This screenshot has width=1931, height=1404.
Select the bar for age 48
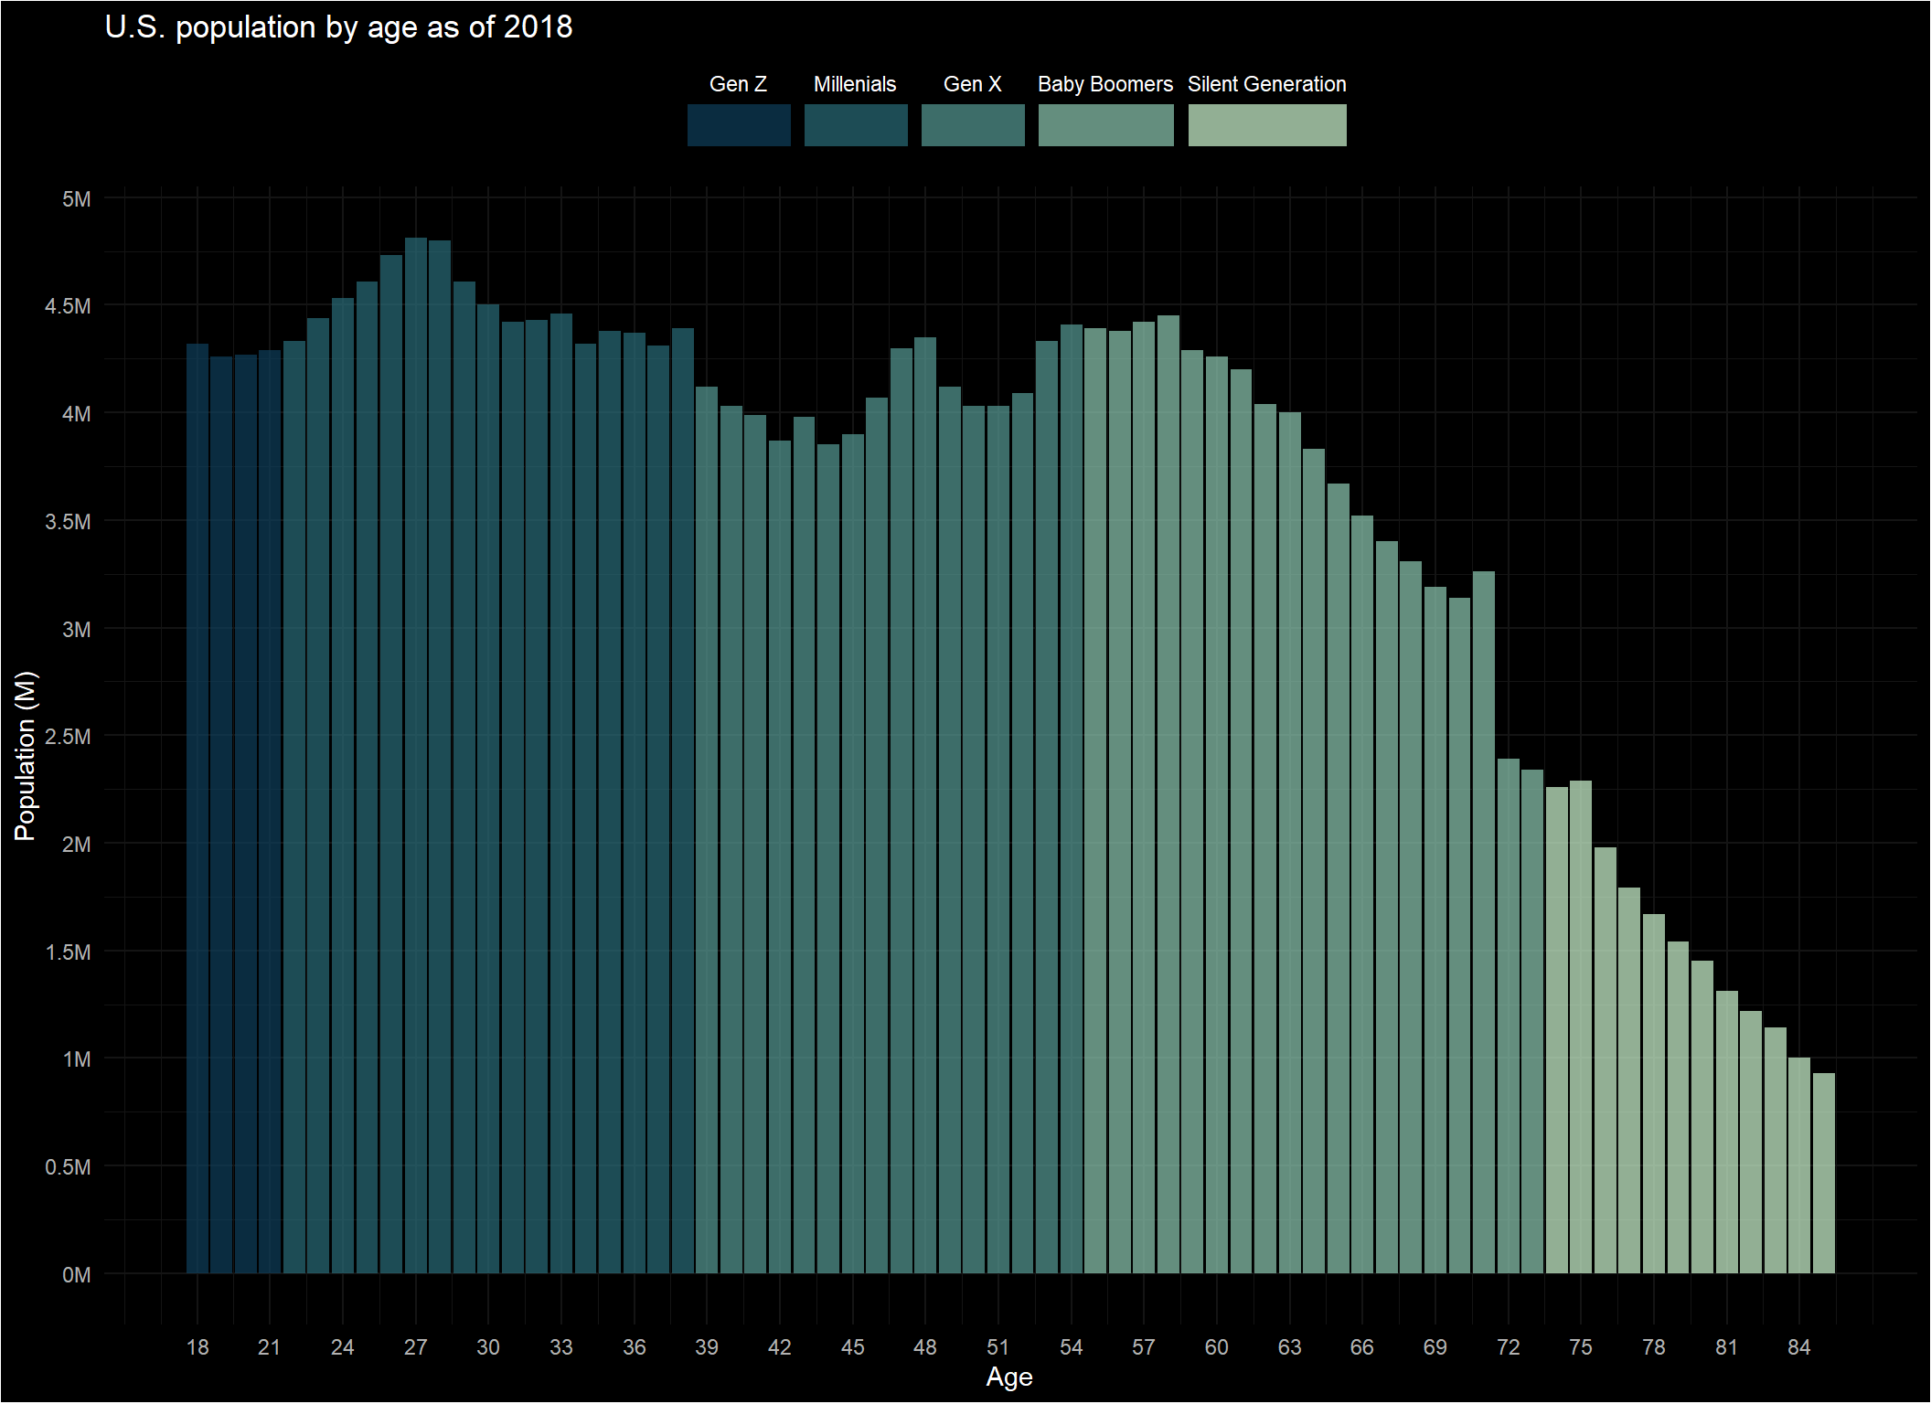[x=925, y=805]
